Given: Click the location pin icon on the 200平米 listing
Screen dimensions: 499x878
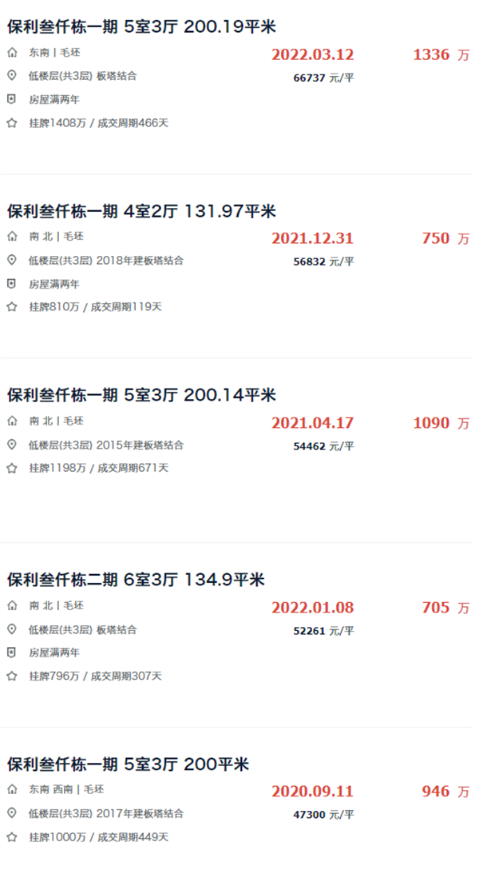Looking at the screenshot, I should (x=11, y=813).
